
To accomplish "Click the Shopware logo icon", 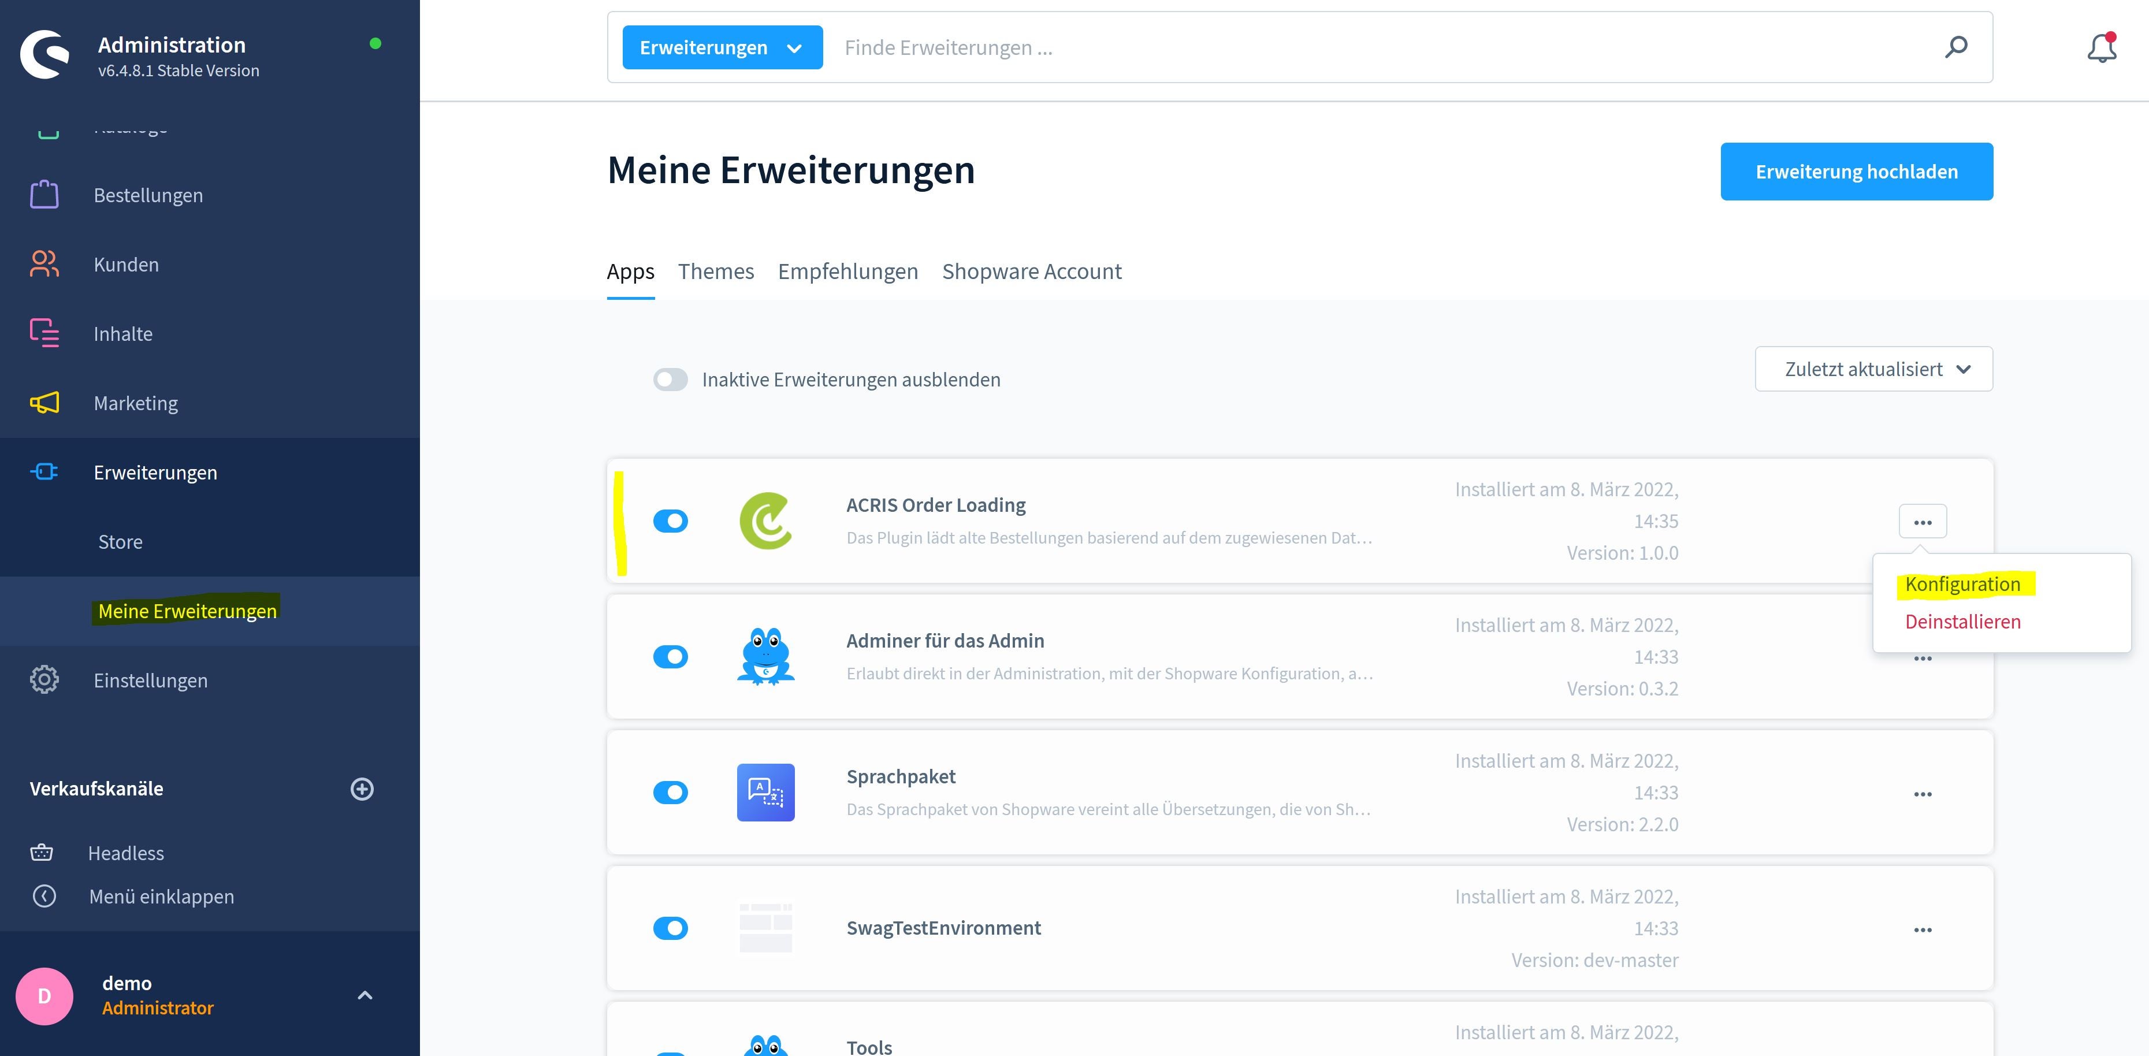I will pos(45,54).
